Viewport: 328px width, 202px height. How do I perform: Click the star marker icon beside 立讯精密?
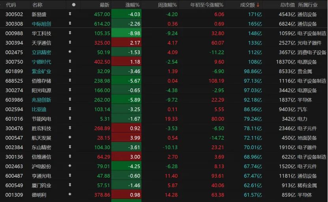70,51
